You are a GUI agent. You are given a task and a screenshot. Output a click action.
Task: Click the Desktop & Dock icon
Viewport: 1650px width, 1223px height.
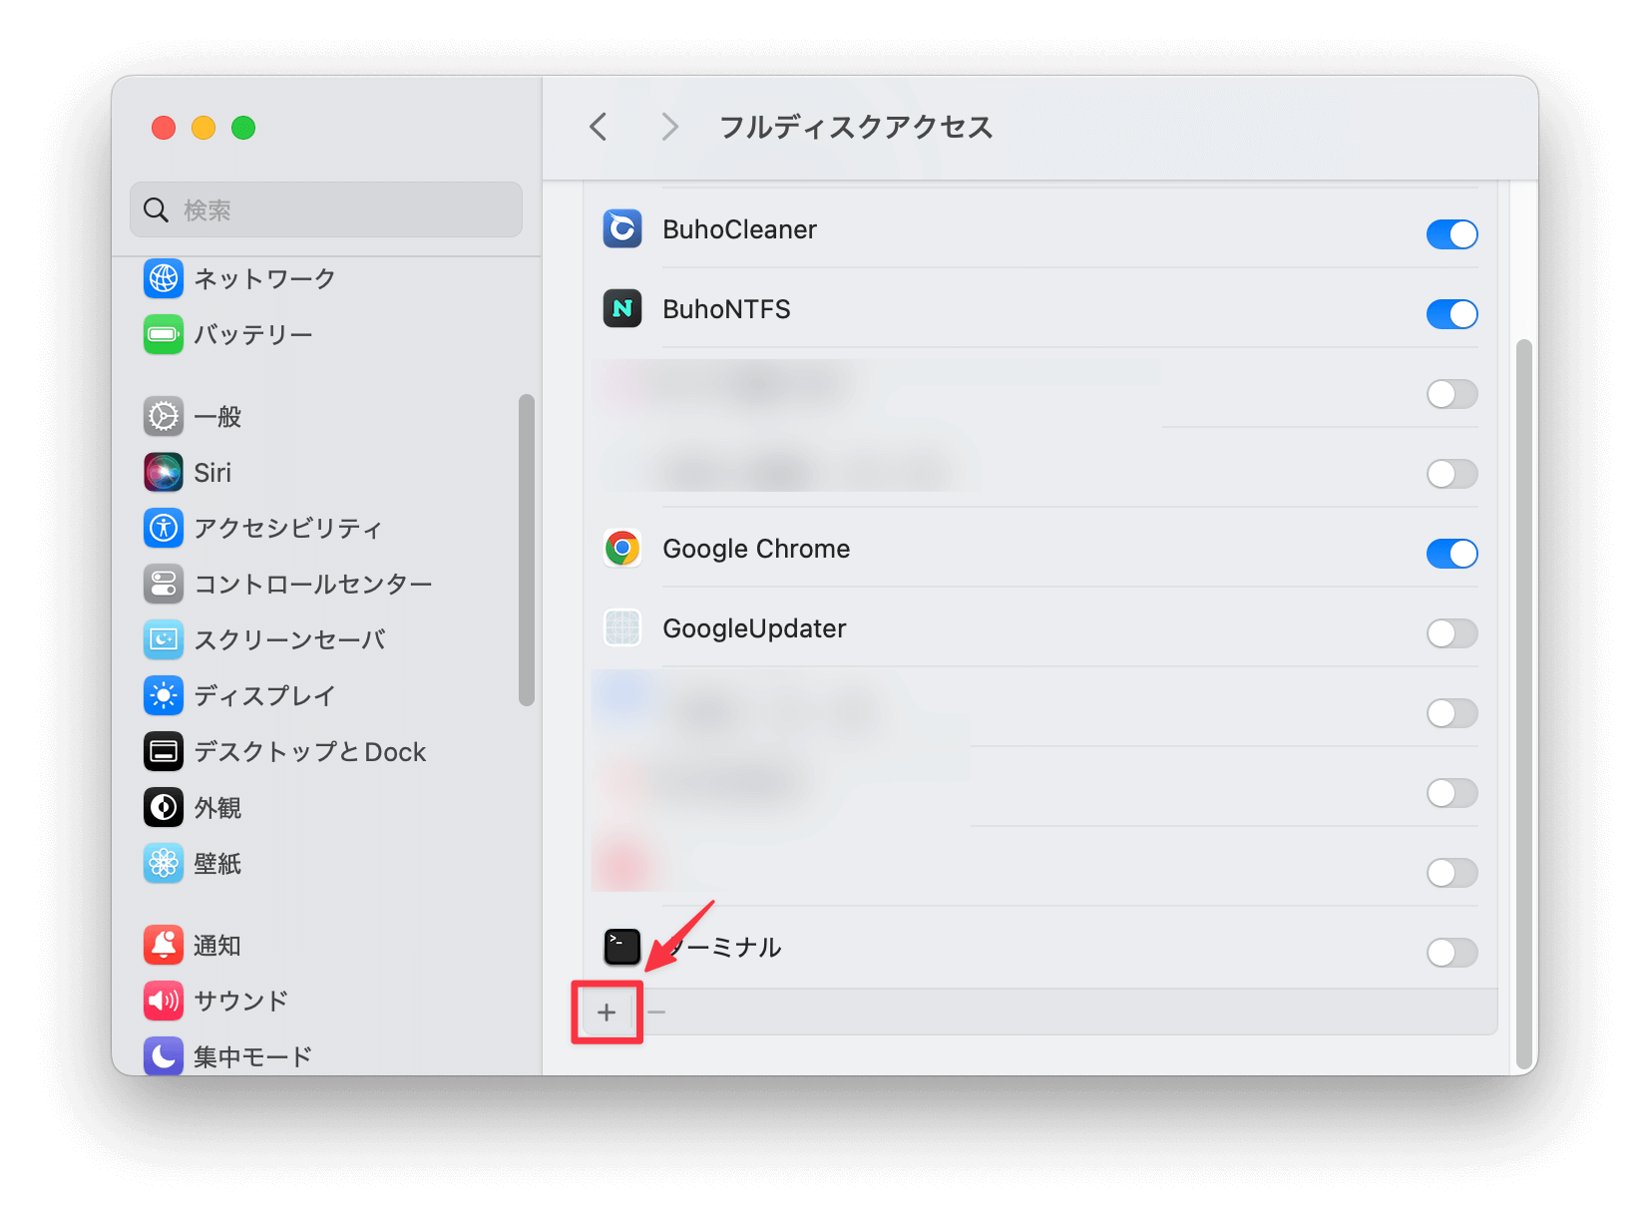pos(164,751)
